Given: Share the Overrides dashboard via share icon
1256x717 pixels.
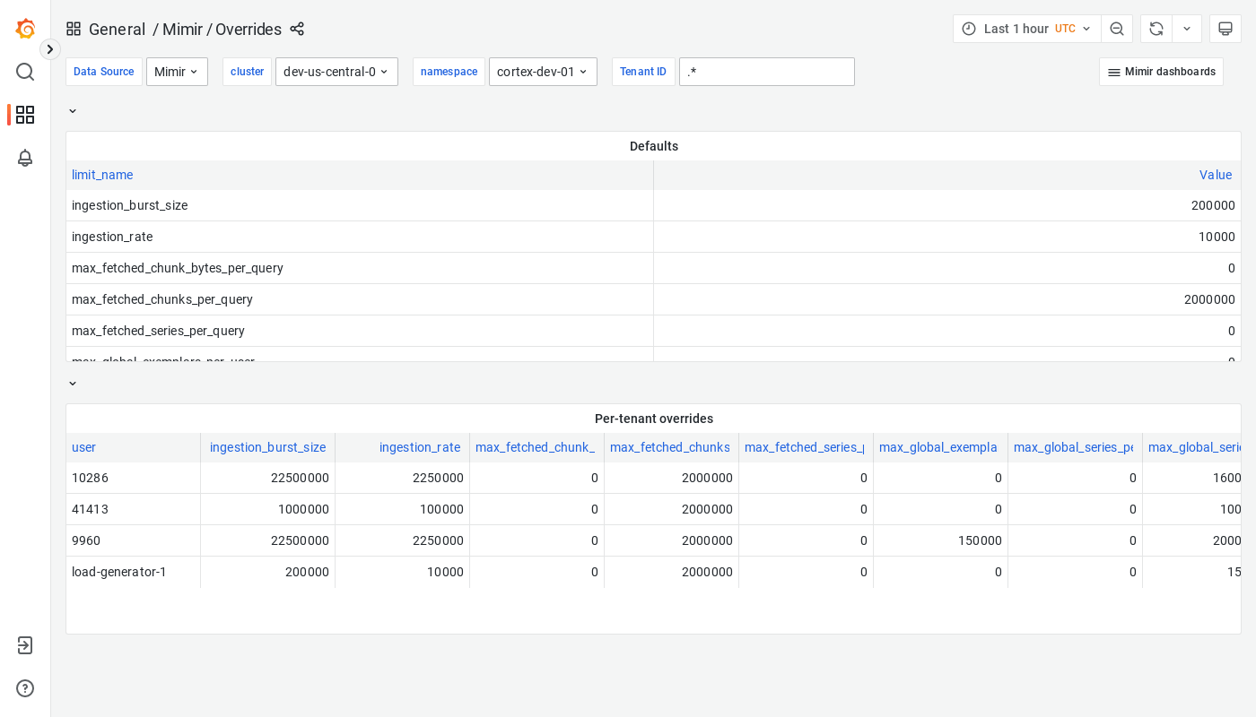Looking at the screenshot, I should (x=297, y=30).
